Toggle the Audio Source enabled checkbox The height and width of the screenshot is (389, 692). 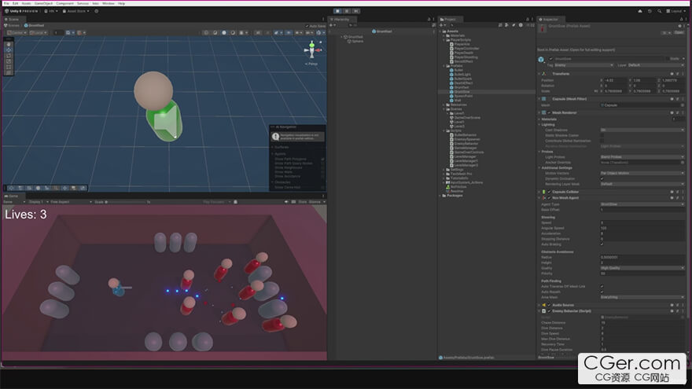[x=549, y=305]
